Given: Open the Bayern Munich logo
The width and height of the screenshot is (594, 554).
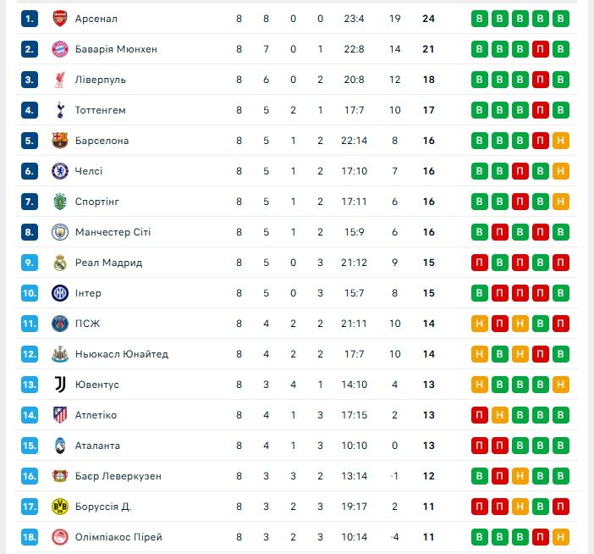Looking at the screenshot, I should point(60,49).
